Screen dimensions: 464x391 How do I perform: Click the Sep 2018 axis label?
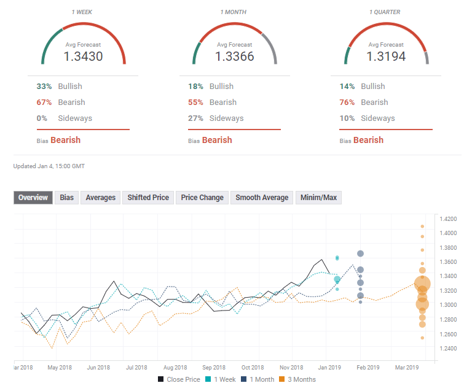(x=214, y=367)
